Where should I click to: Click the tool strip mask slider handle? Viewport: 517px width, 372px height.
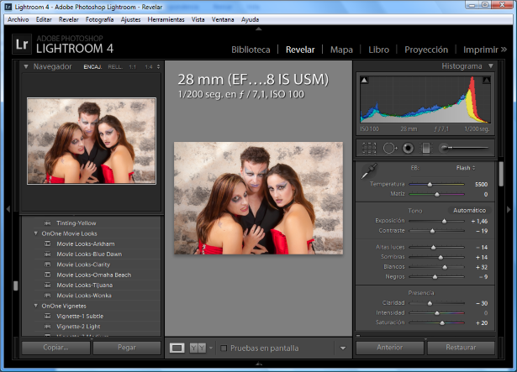[445, 148]
